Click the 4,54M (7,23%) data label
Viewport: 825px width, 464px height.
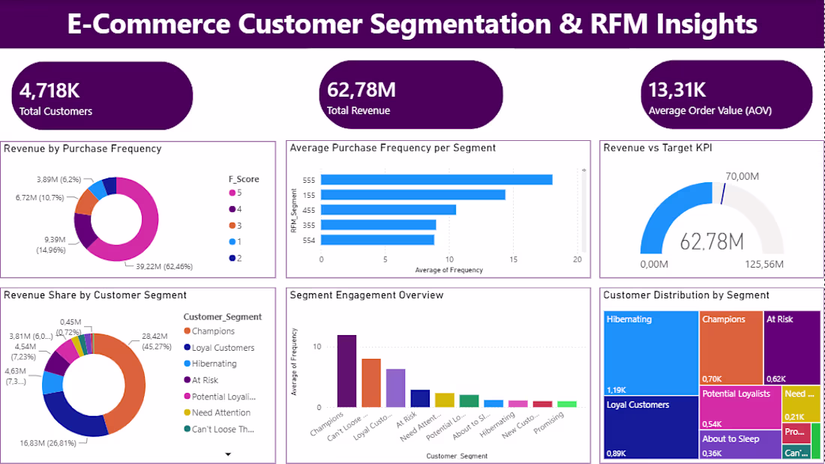pos(25,352)
